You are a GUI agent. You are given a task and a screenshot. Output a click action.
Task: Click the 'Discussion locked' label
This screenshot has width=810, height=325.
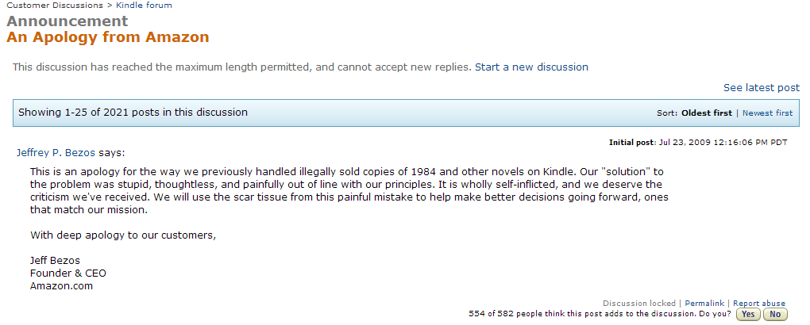coord(639,304)
